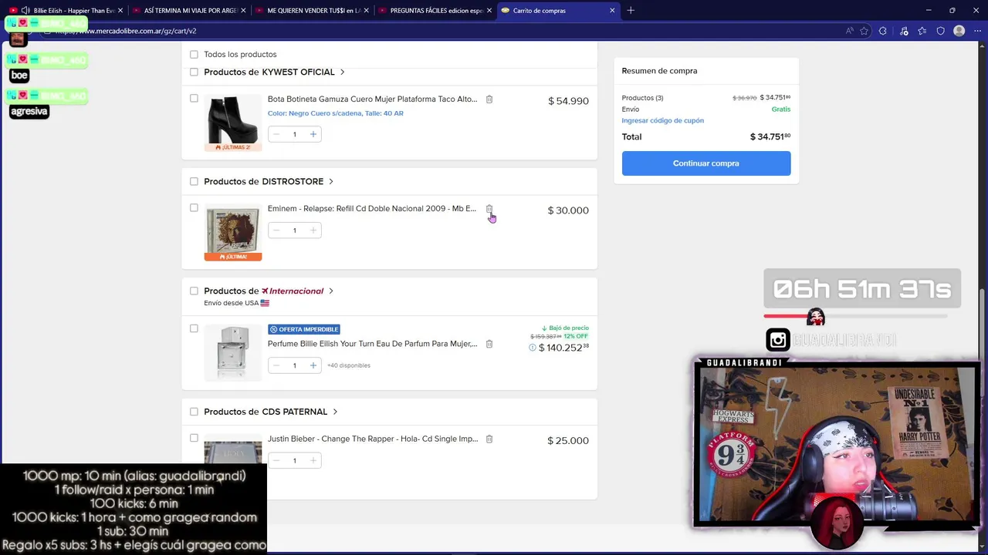Open Ingresar código de cupón link
The image size is (988, 555).
click(x=662, y=121)
